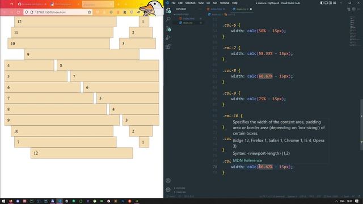Open the Selection menu in VS Code
363x204 pixels.
click(x=191, y=3)
